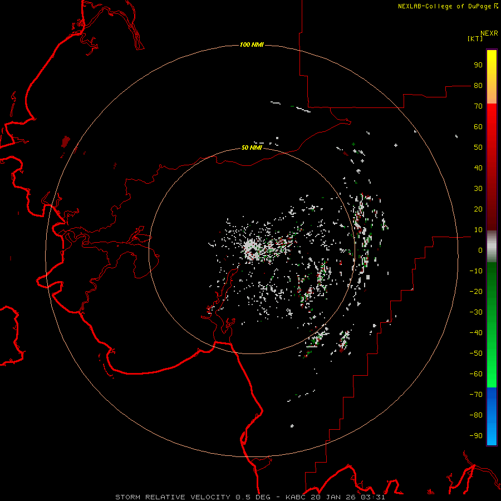Click the 80 value on the velocity scale
501x501 pixels.
click(478, 86)
